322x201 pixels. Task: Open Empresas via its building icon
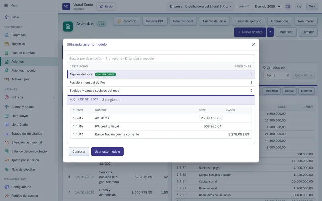coord(7,35)
